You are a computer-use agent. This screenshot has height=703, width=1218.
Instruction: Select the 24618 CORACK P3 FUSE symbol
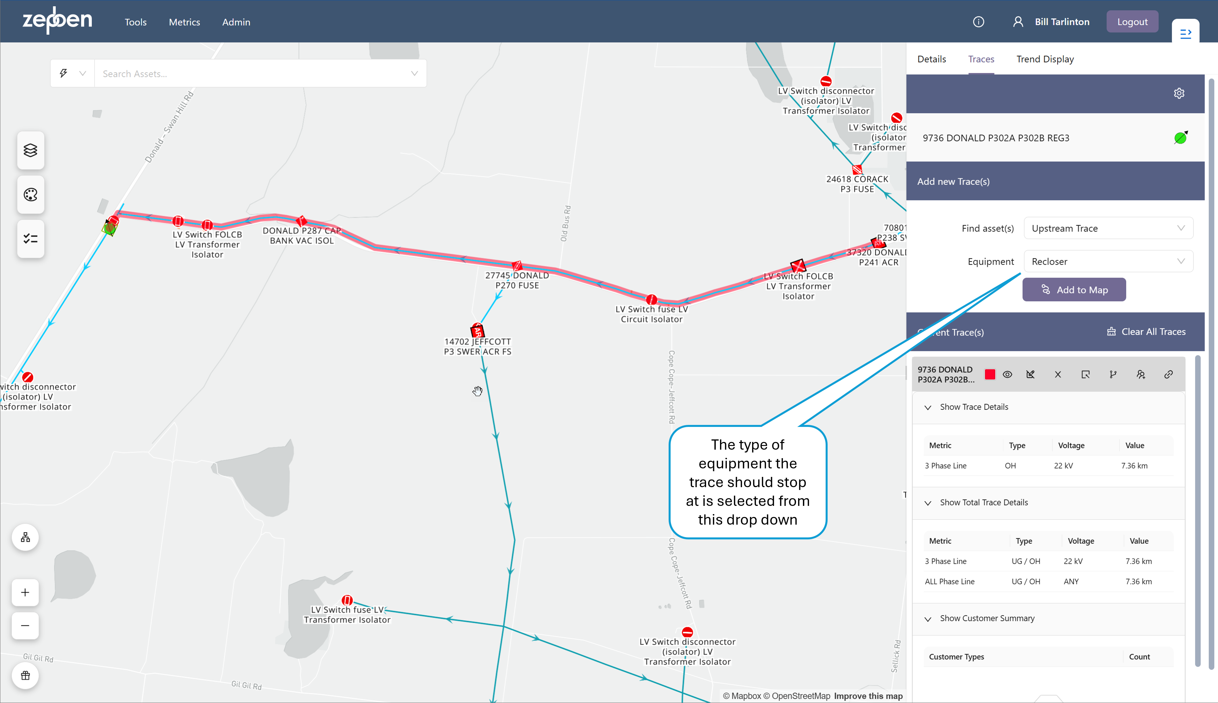(x=857, y=170)
